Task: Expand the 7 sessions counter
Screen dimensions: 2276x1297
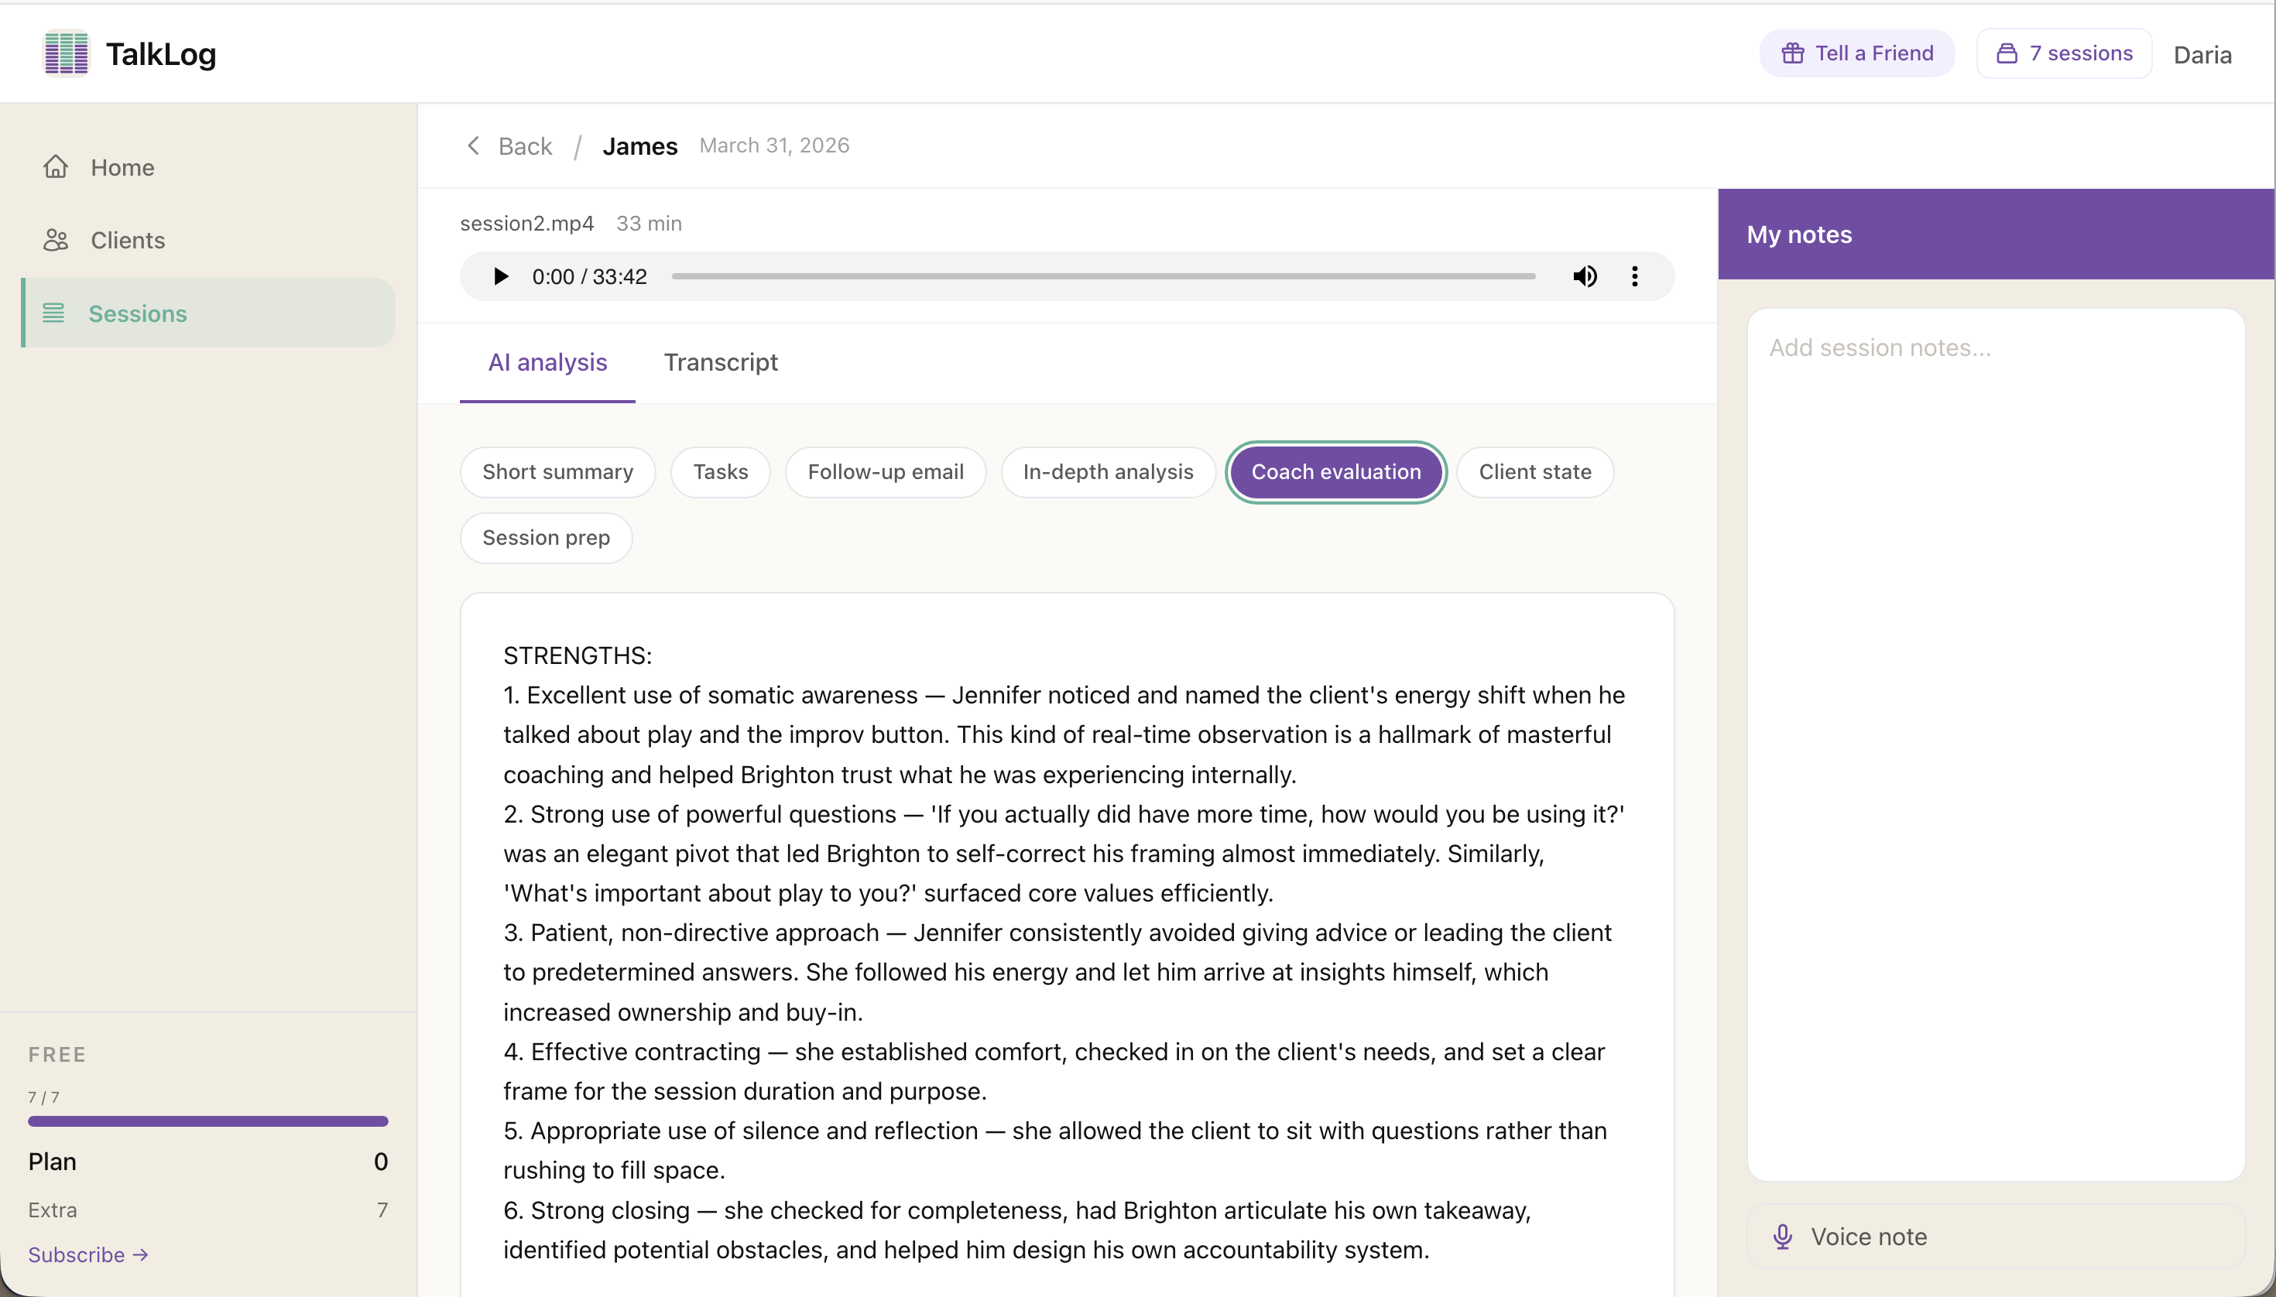Action: [2063, 53]
